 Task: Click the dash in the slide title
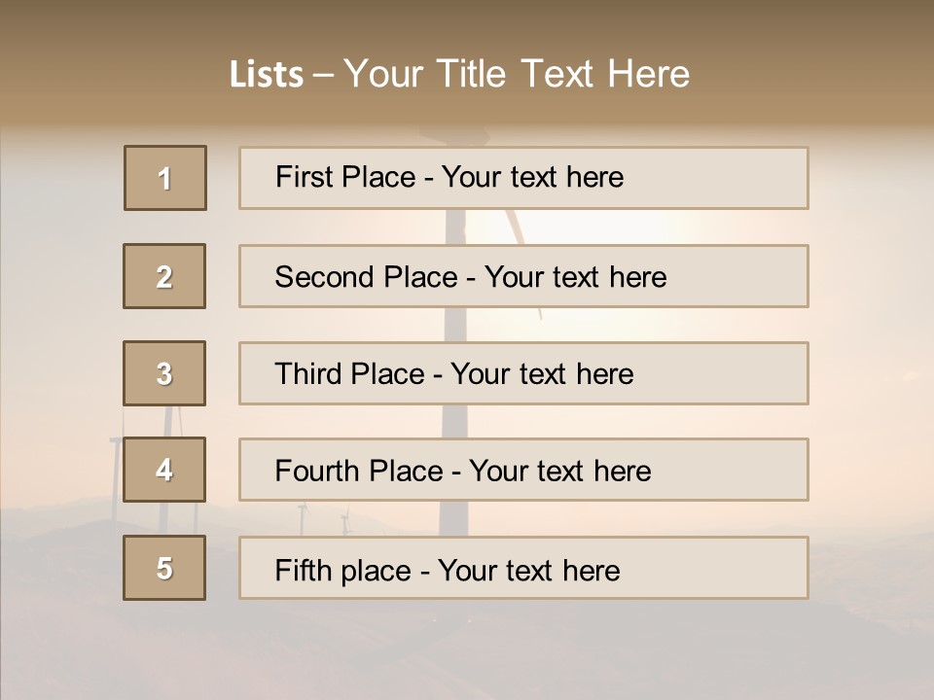(323, 76)
